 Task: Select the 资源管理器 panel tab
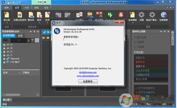9,36
